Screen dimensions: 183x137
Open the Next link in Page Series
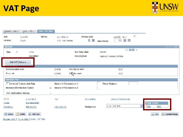tap(159, 106)
